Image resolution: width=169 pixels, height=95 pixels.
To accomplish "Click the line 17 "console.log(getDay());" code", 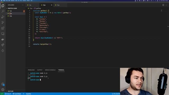I will [x=42, y=44].
